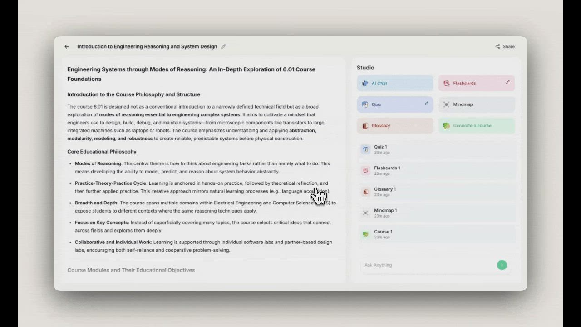
Task: Click Generate a course button
Action: [x=477, y=126]
